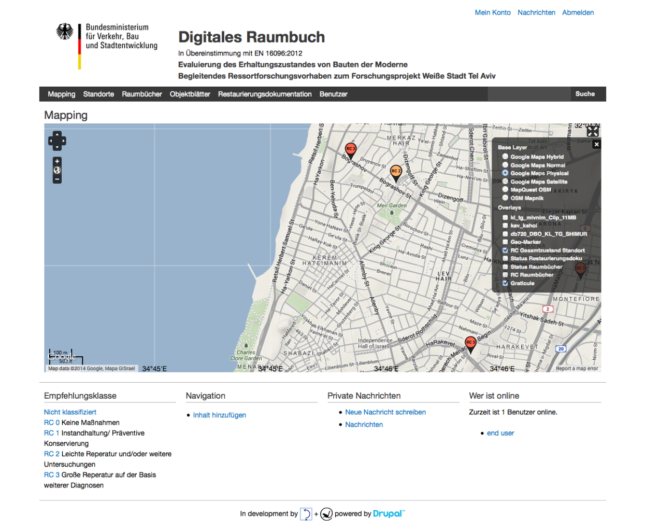Disable the Graticule overlay
This screenshot has height=531, width=645.
point(505,283)
